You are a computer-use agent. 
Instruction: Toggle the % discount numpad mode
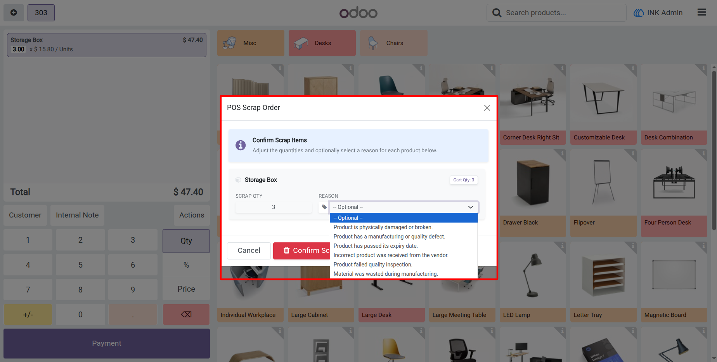coord(186,265)
